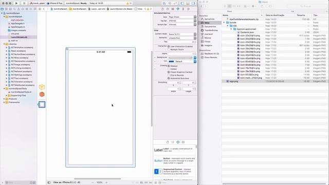Open the Bottom Bar dropdown

182,25
